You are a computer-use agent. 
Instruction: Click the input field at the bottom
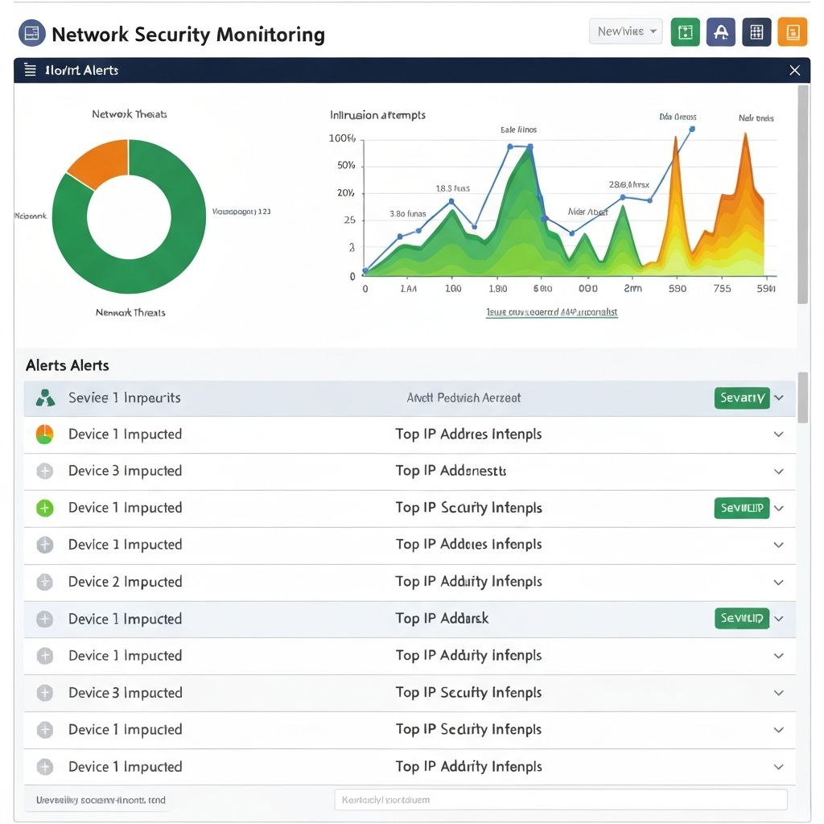560,800
